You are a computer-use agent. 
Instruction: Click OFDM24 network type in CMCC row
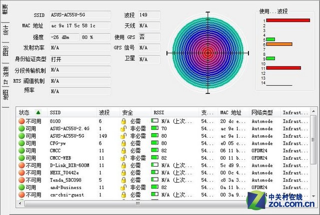click(x=259, y=151)
